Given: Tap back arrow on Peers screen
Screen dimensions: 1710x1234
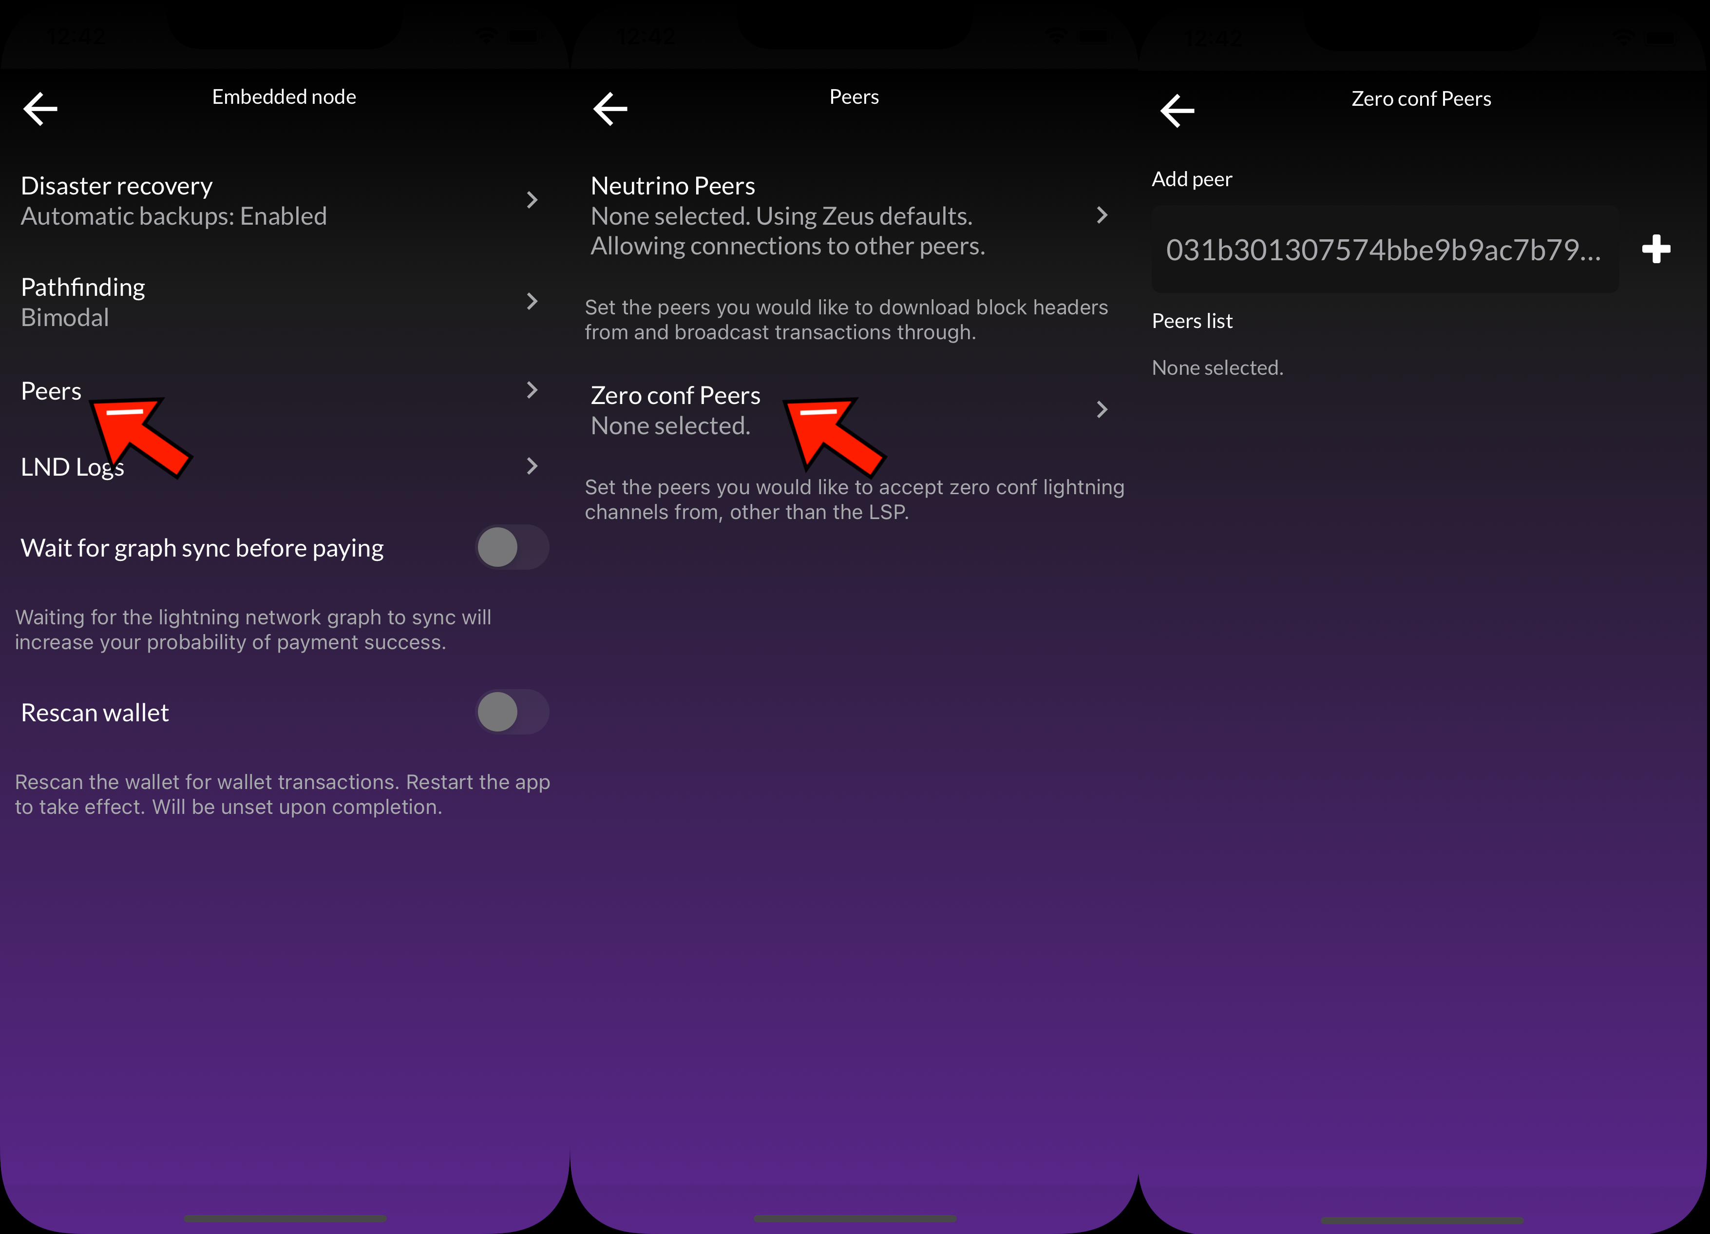Looking at the screenshot, I should coord(610,109).
